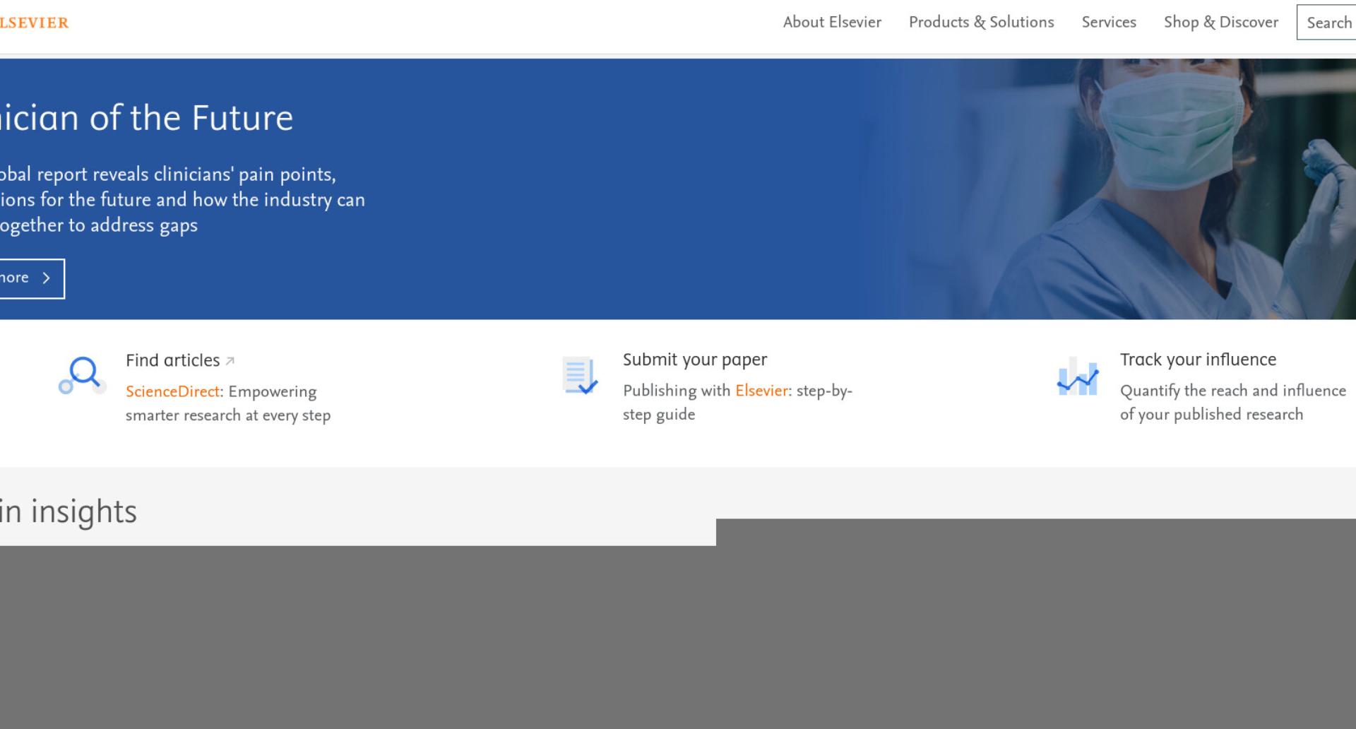The width and height of the screenshot is (1356, 729).
Task: Open the Services menu
Action: click(1109, 22)
